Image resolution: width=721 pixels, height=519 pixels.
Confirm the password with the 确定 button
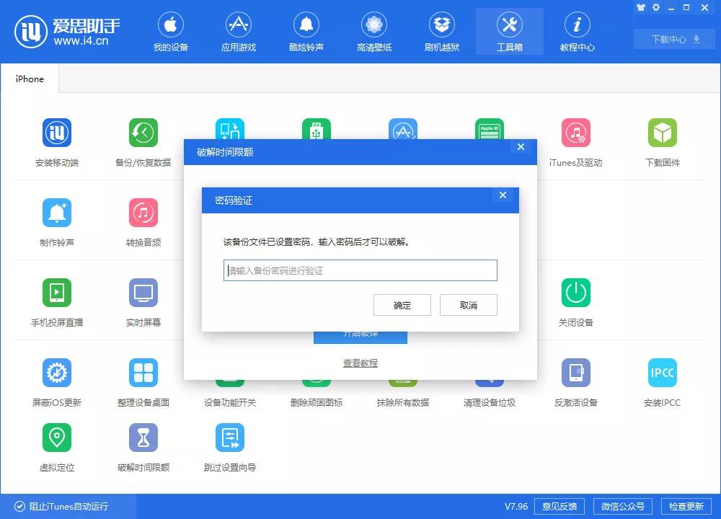pyautogui.click(x=402, y=305)
